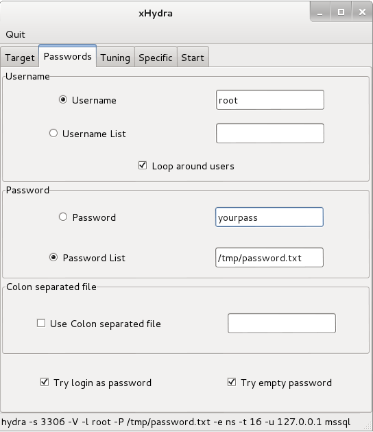Maximize the xHydra window

(x=341, y=12)
